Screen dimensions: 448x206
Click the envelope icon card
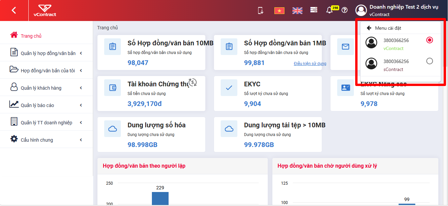pyautogui.click(x=346, y=47)
